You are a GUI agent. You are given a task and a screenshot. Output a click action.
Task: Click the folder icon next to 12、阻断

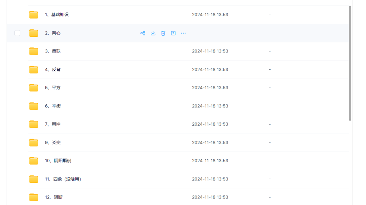pos(34,197)
